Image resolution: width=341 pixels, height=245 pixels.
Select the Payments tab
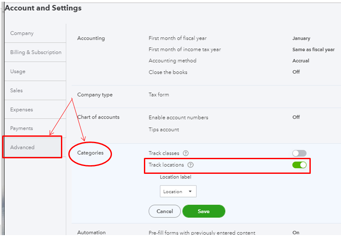pyautogui.click(x=22, y=128)
